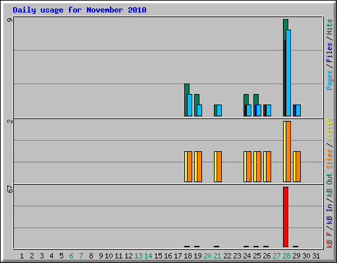Click green weekend day label '27'

[276, 256]
